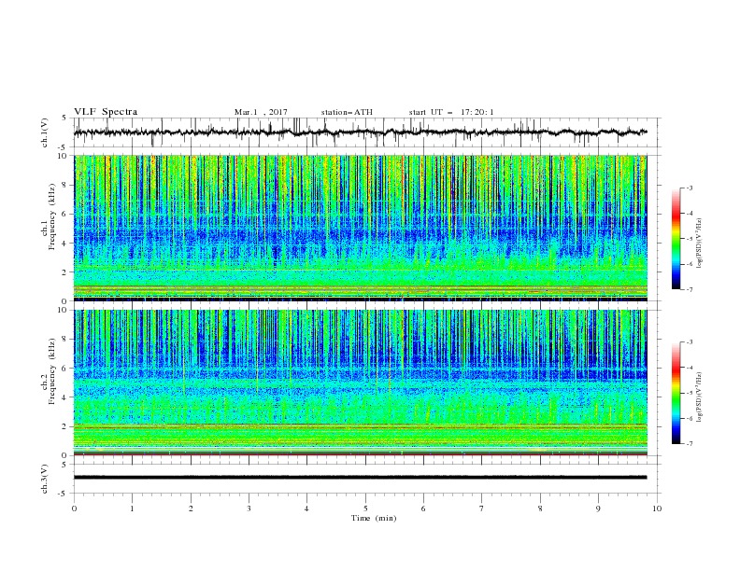The image size is (740, 571).
Task: Click the '-4' value on ch.1 colorbar
Action: point(689,214)
